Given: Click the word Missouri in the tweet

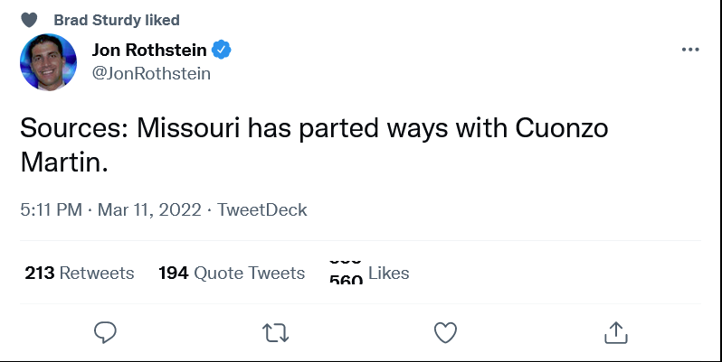Looking at the screenshot, I should tap(189, 128).
